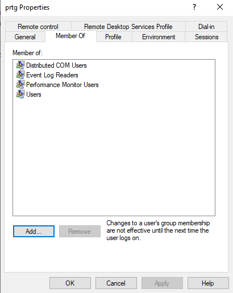Select the Users entry text in the list
The height and width of the screenshot is (293, 233).
pyautogui.click(x=34, y=94)
